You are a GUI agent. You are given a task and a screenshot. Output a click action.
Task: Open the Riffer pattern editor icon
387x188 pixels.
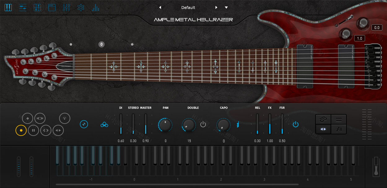point(37,7)
